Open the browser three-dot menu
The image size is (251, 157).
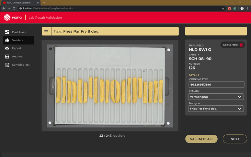pyautogui.click(x=247, y=8)
